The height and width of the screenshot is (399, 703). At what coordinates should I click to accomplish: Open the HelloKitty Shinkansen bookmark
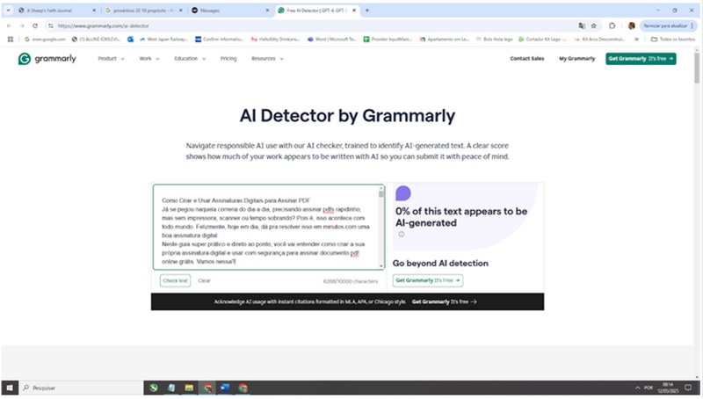point(275,40)
